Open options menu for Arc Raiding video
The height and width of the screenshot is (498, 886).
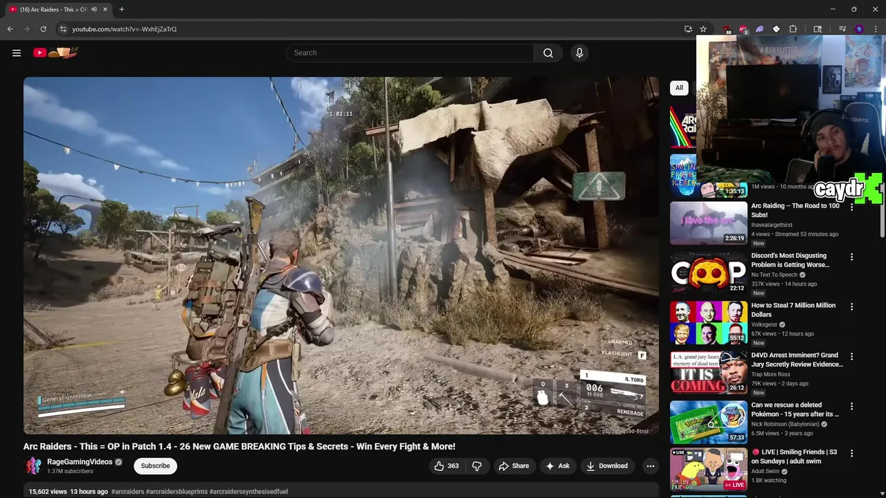[x=851, y=207]
